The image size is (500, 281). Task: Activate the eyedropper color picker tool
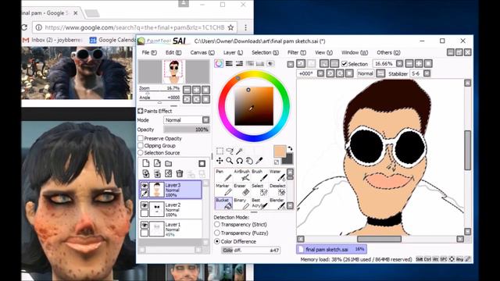point(259,161)
